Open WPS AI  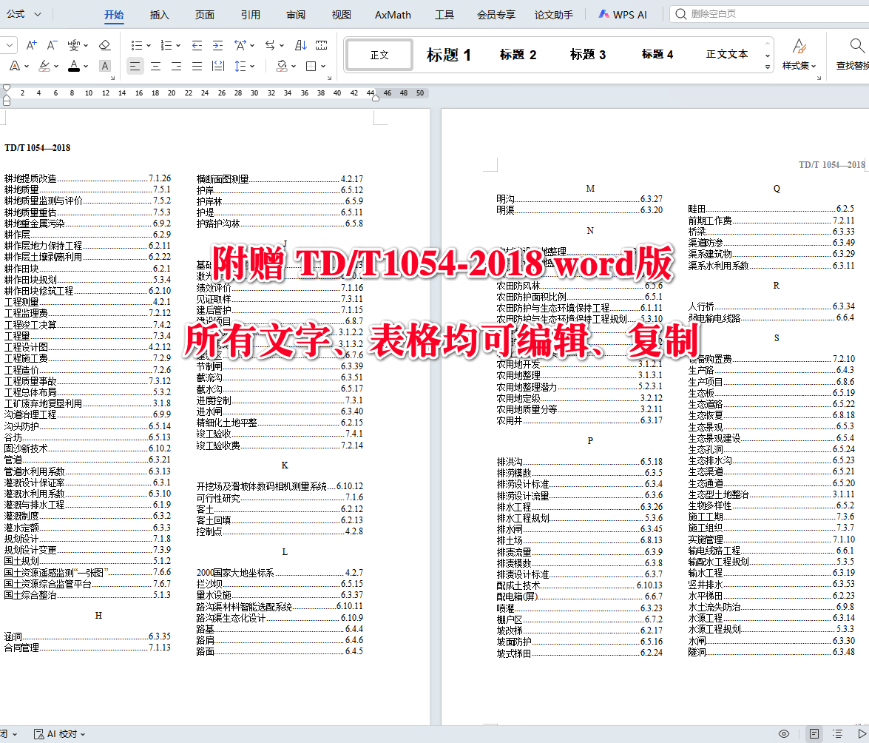coord(623,15)
